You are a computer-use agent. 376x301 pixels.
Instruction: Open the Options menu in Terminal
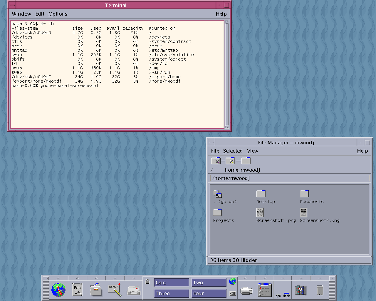coord(58,14)
